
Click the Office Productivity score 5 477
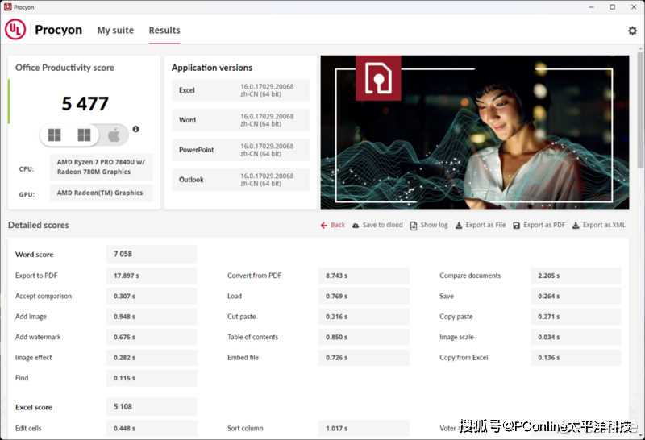[85, 104]
